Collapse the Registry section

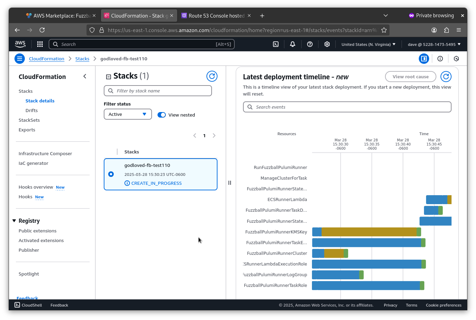(x=14, y=221)
